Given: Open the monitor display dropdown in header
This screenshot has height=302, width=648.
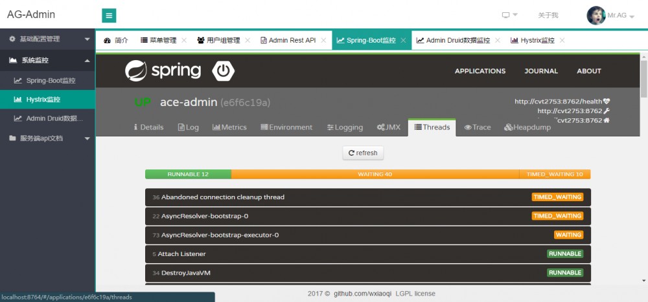Looking at the screenshot, I should (509, 16).
